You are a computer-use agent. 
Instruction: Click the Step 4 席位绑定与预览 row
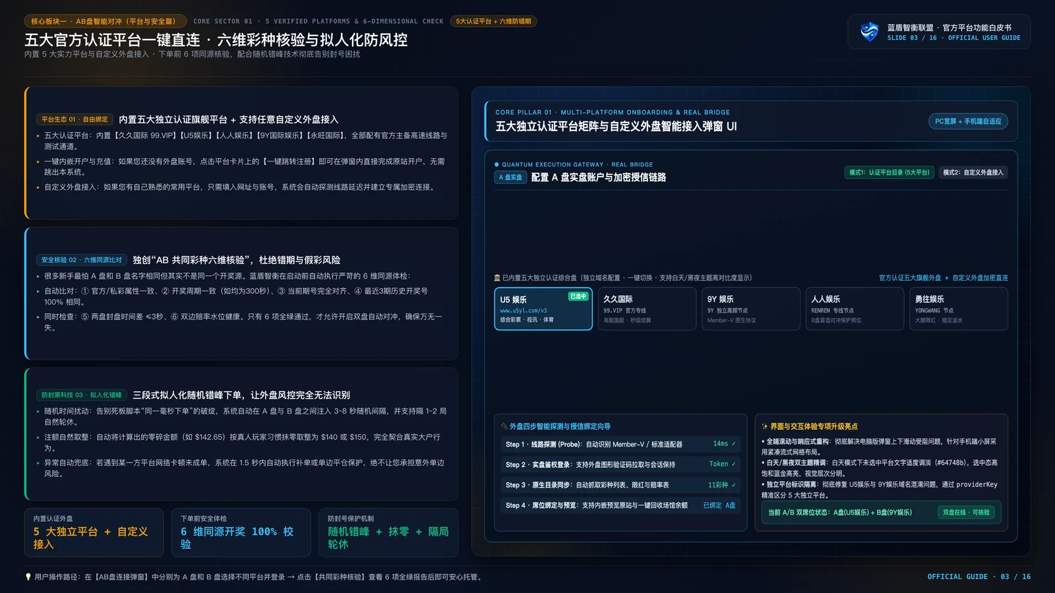click(x=620, y=505)
